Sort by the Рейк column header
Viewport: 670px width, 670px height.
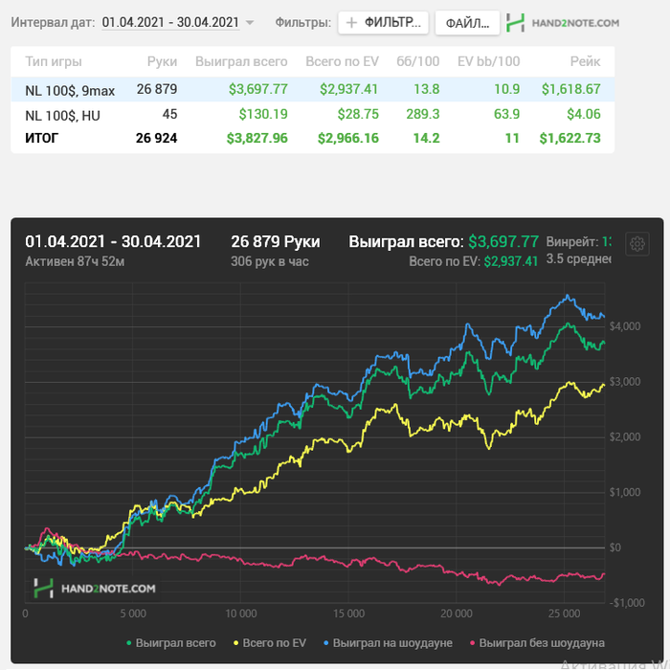[x=585, y=61]
